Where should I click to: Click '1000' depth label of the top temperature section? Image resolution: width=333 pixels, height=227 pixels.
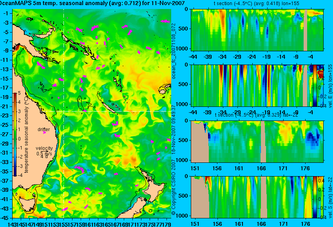tap(182, 49)
